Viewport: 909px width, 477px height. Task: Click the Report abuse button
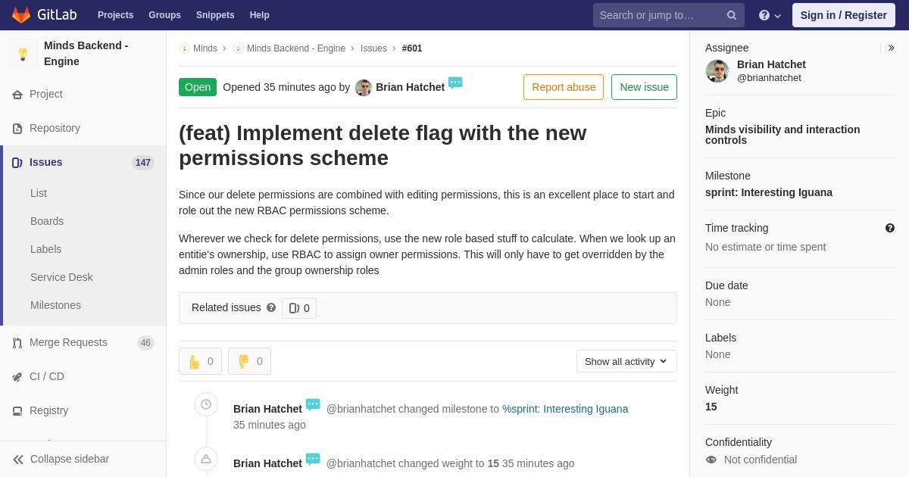coord(564,87)
